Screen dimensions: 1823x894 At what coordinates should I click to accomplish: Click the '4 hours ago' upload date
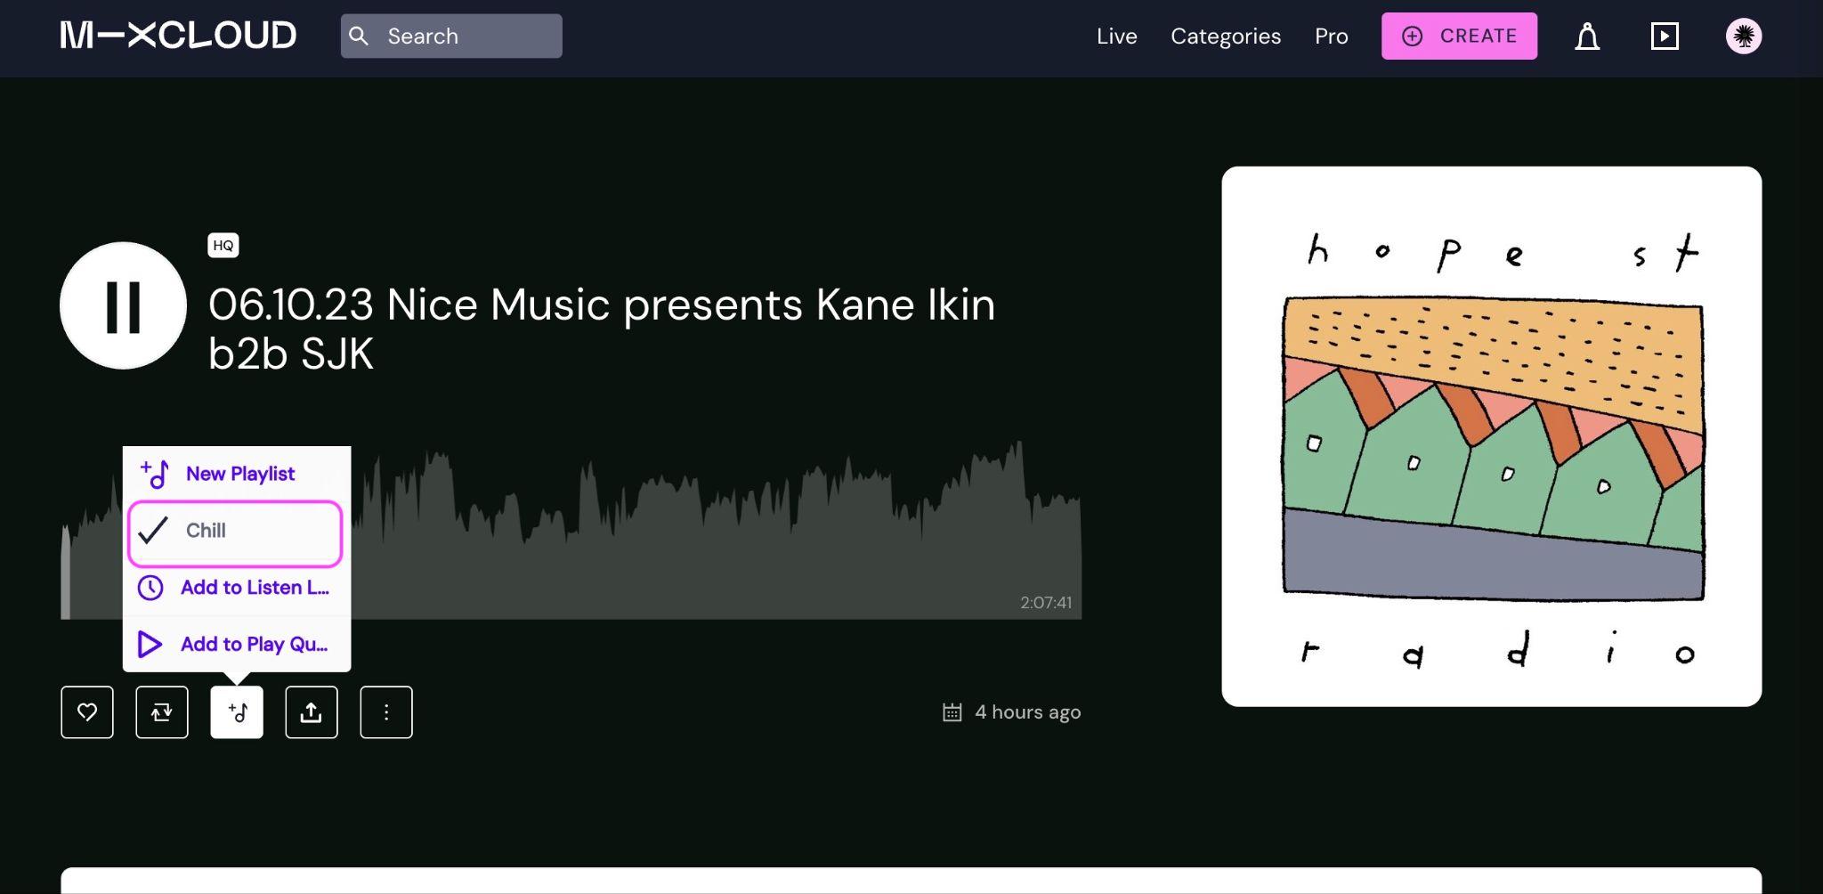(1027, 712)
